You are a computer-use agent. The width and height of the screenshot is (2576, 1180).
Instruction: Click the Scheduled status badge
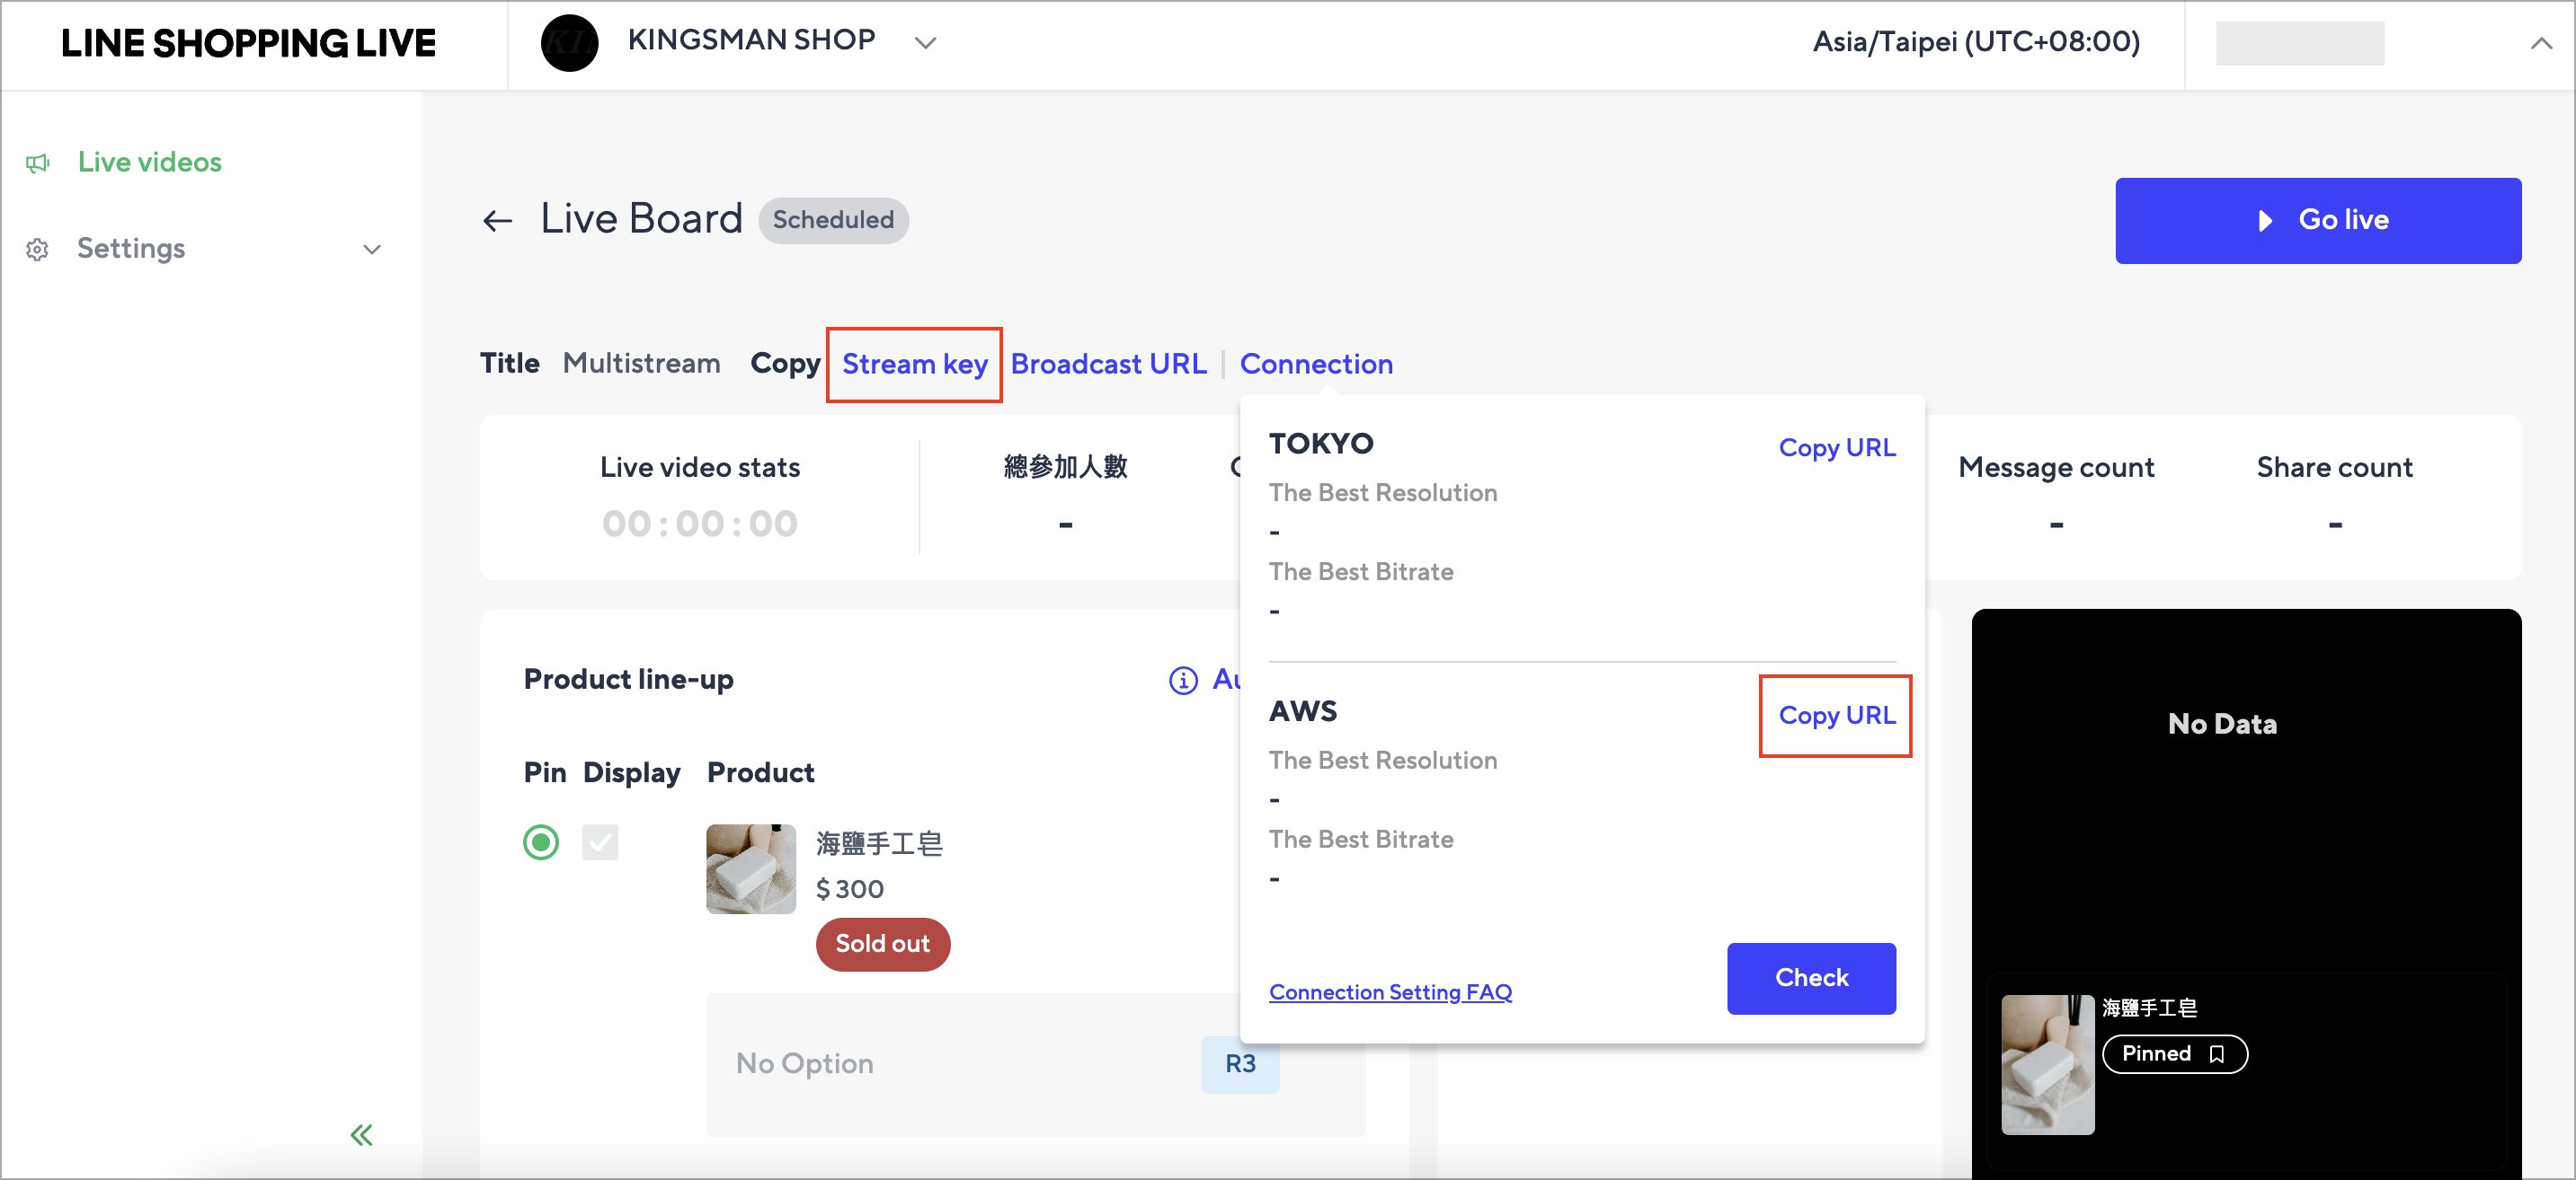[833, 221]
